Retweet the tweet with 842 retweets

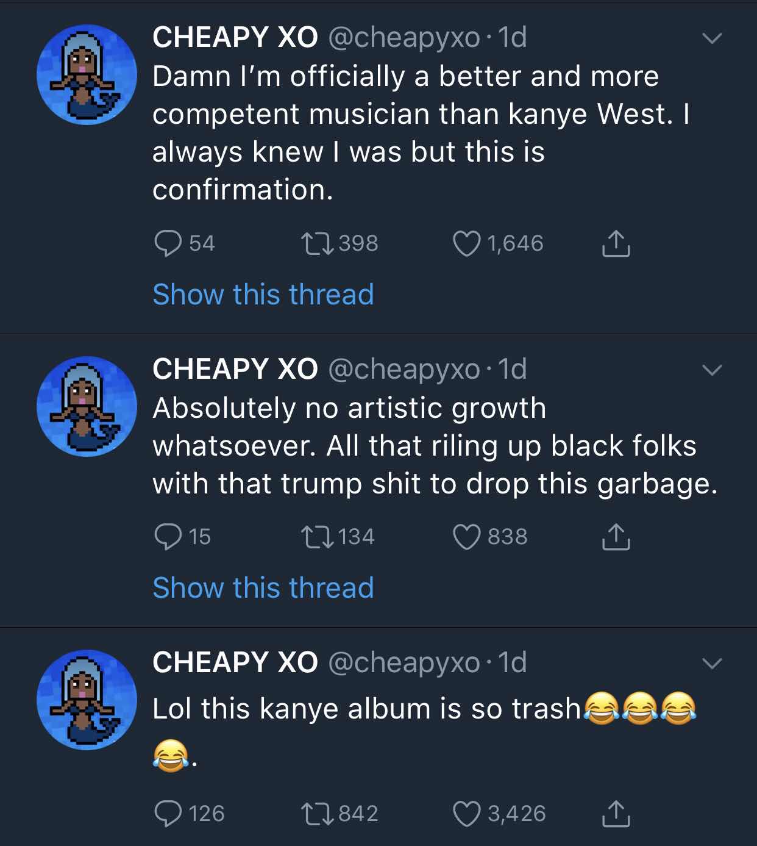point(317,814)
